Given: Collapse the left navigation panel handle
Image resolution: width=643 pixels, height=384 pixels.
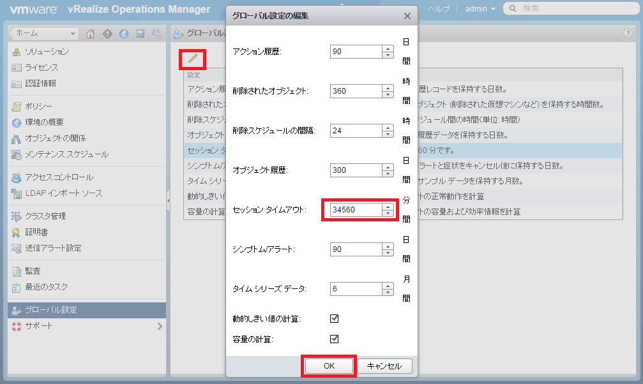Looking at the screenshot, I should (x=168, y=200).
